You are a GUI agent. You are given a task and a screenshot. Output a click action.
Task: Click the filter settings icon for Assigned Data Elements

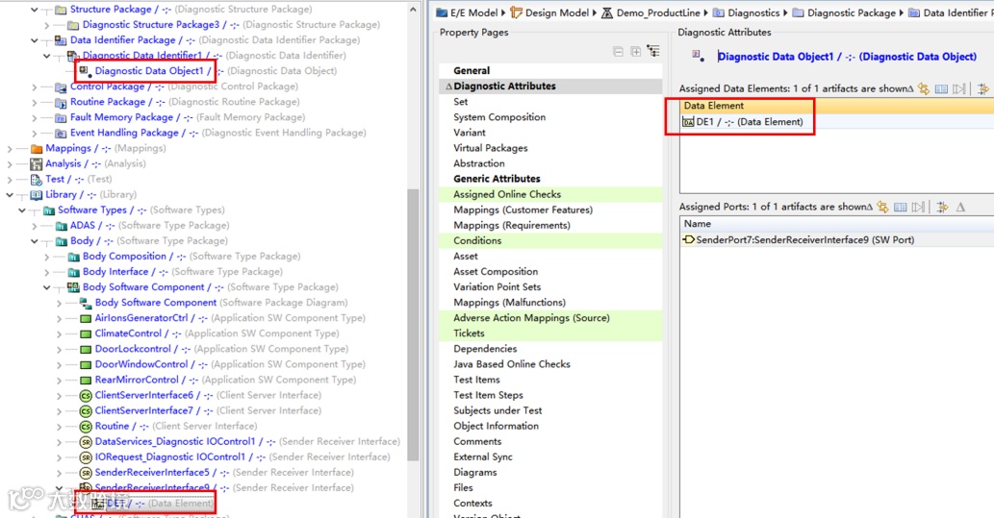pyautogui.click(x=983, y=88)
